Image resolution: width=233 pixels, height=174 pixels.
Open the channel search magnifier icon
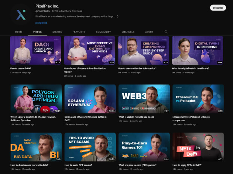pos(166,32)
